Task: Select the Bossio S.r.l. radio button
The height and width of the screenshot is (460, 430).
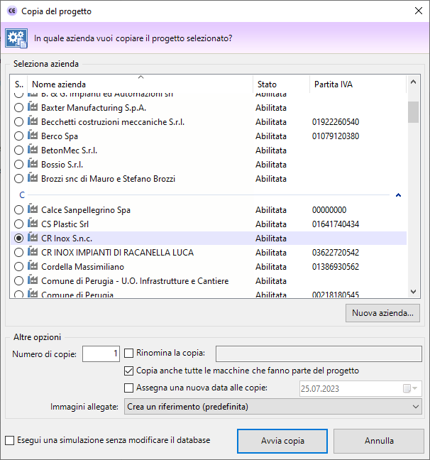Action: tap(19, 165)
